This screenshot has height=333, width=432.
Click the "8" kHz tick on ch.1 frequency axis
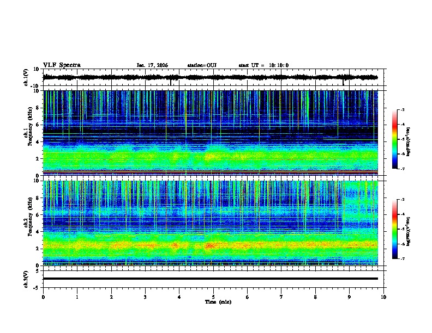38,108
